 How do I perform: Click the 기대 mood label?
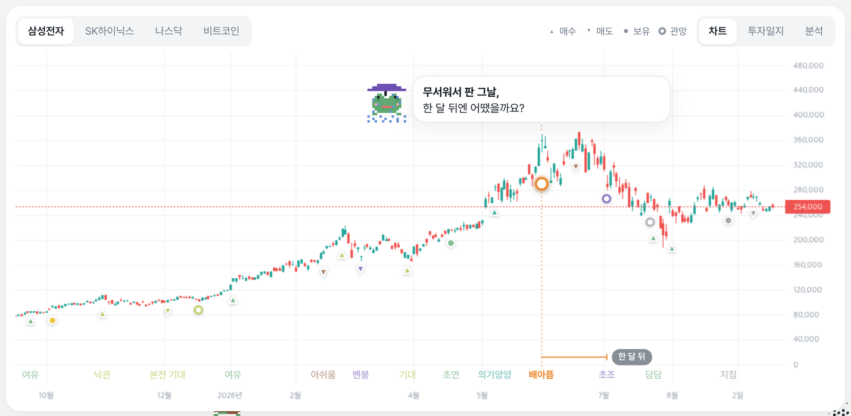407,375
